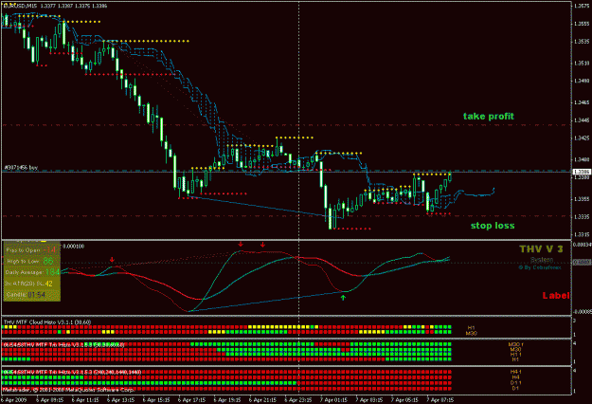The height and width of the screenshot is (404, 592).
Task: Click the Candle countdown 01:54
Action: 36,294
